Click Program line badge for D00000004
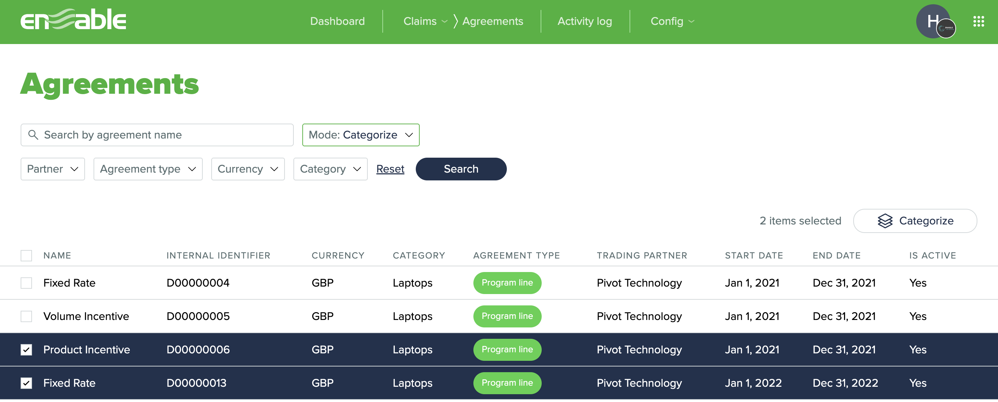The width and height of the screenshot is (998, 402). [x=507, y=283]
